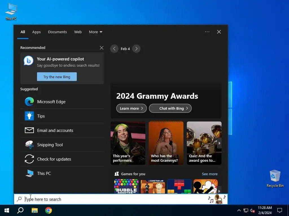
Task: Open Who has the most Grammys card
Action: (166, 143)
